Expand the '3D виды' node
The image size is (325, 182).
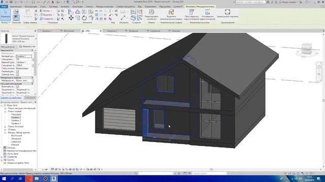pos(5,129)
